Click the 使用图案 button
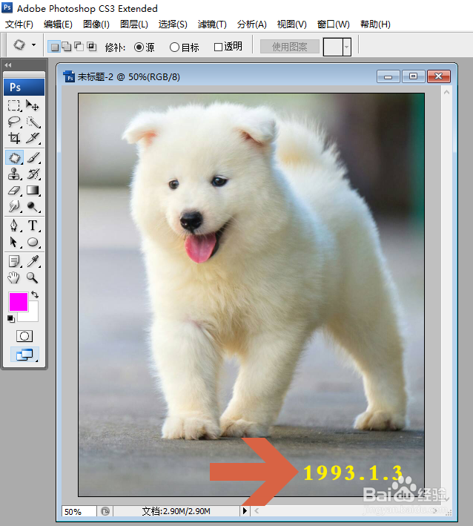The width and height of the screenshot is (473, 526). click(290, 47)
